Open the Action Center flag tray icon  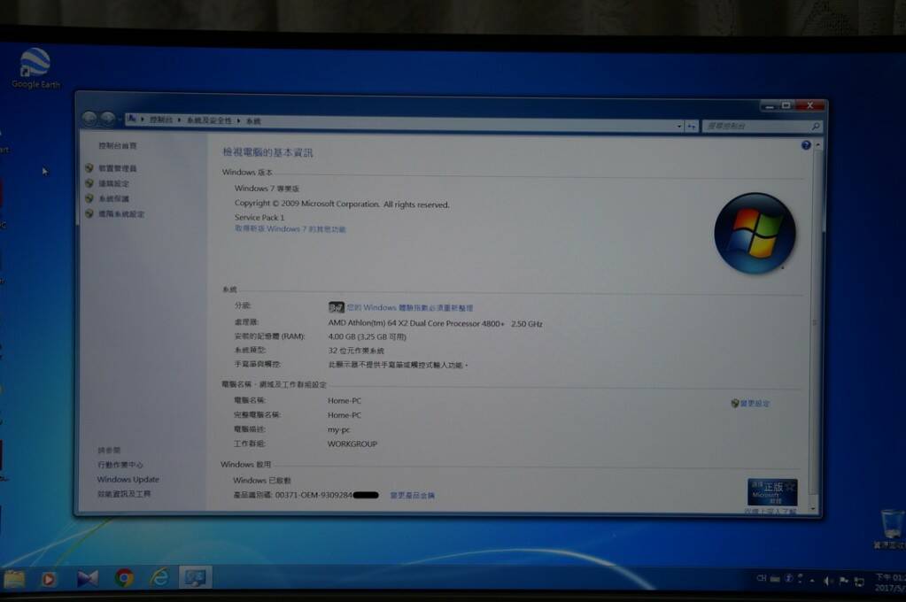(844, 582)
